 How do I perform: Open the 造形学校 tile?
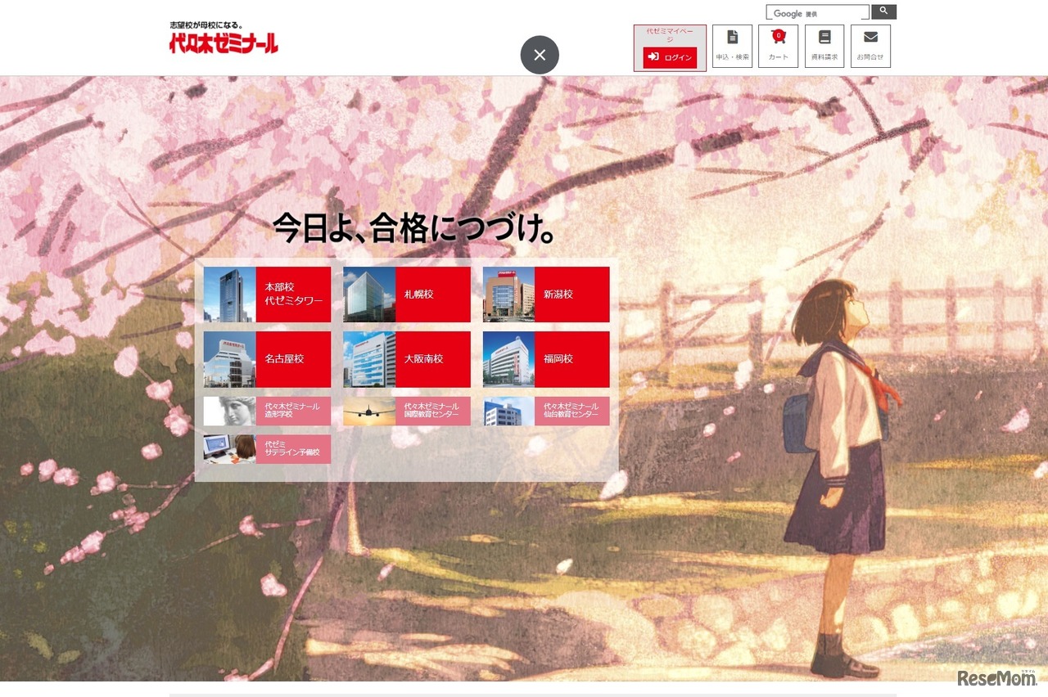(x=267, y=411)
